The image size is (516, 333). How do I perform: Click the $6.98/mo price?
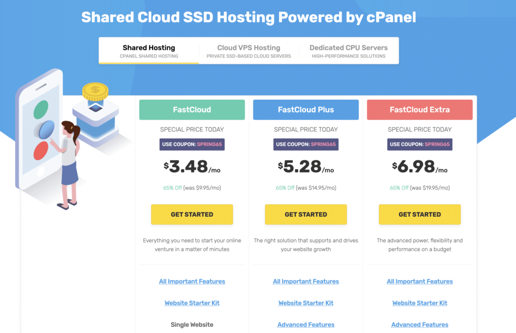point(420,166)
